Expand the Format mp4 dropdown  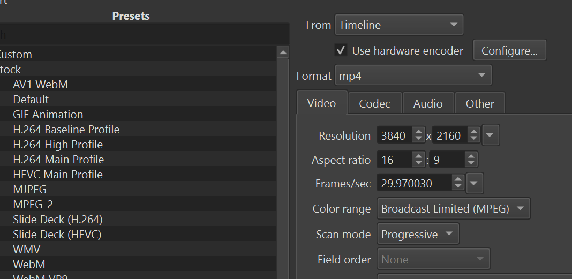point(413,76)
